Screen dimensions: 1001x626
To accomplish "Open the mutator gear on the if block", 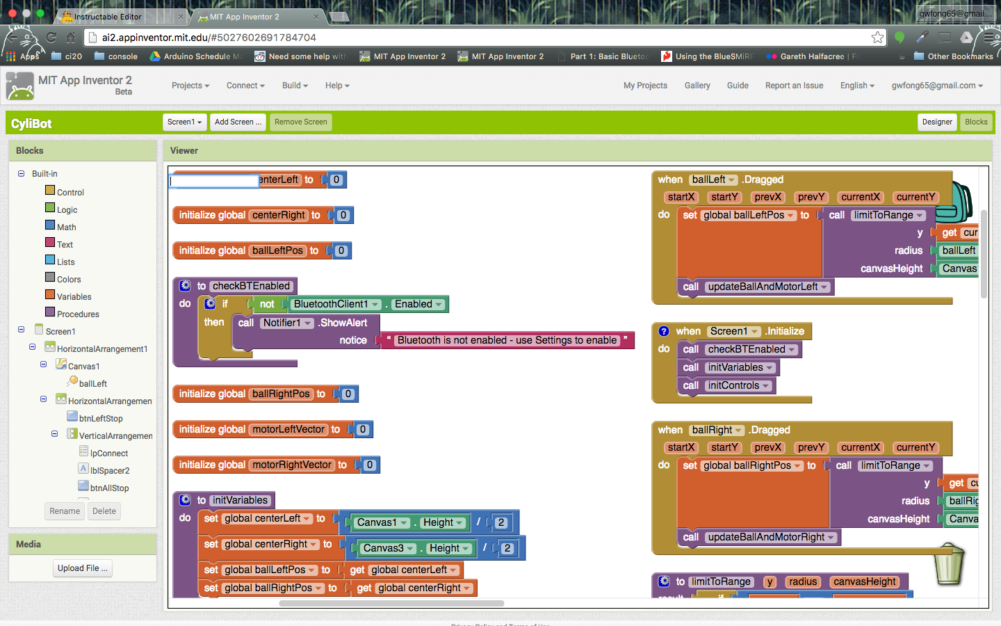I will (x=211, y=304).
